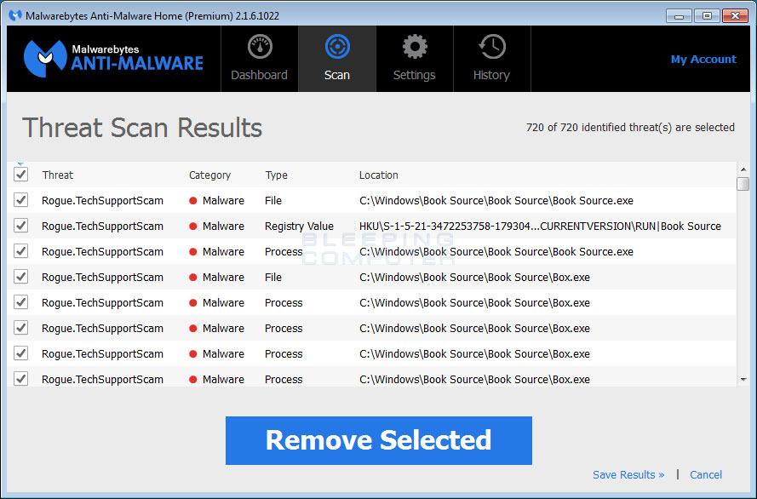Sort by the Location column header
757x499 pixels.
(378, 175)
